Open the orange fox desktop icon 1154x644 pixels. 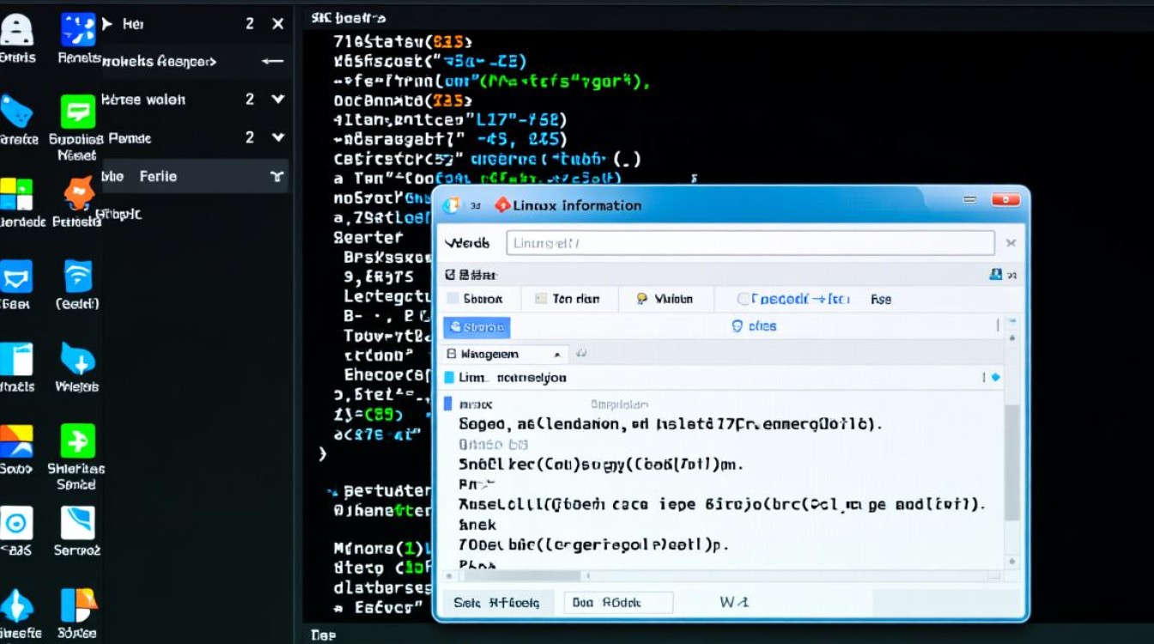coord(79,193)
